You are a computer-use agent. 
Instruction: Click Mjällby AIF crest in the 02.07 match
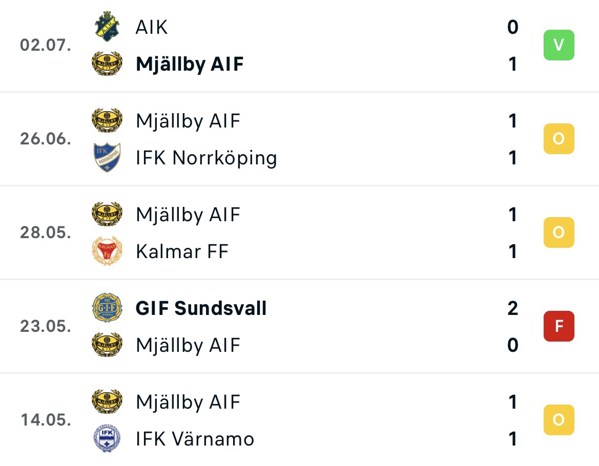point(107,63)
